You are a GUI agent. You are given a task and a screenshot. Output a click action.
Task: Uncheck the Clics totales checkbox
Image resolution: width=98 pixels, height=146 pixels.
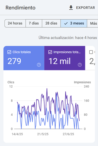coord(9,52)
